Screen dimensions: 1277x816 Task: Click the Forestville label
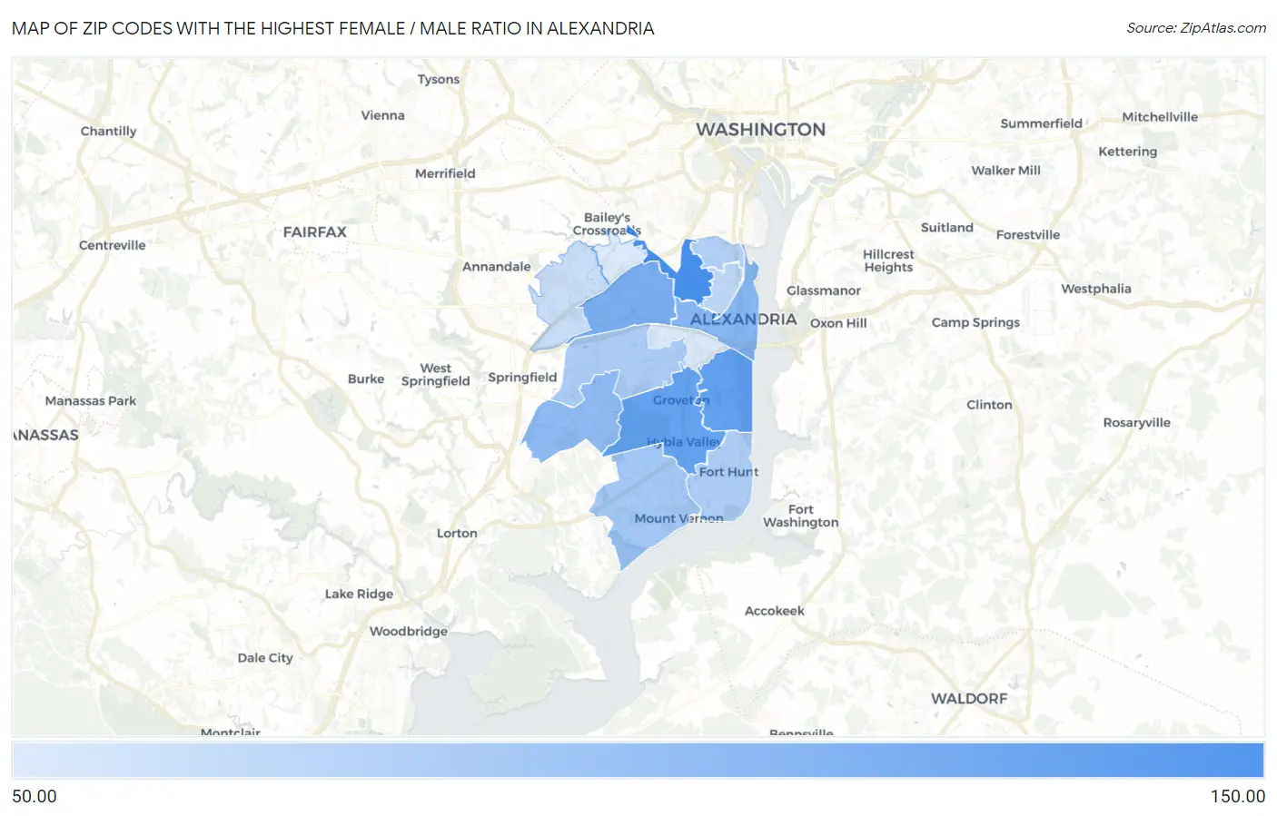pos(1028,235)
